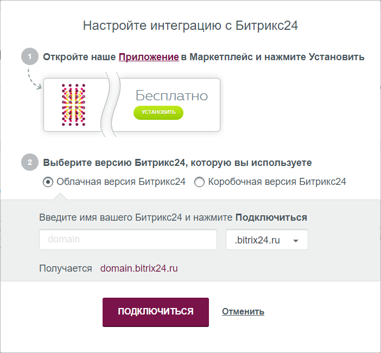Open the Приложение marketplace link
The width and height of the screenshot is (381, 353).
point(149,57)
